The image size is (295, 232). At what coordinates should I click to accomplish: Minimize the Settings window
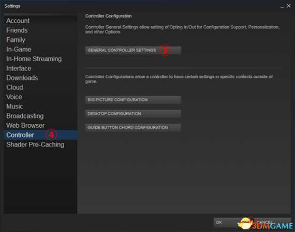(x=282, y=6)
